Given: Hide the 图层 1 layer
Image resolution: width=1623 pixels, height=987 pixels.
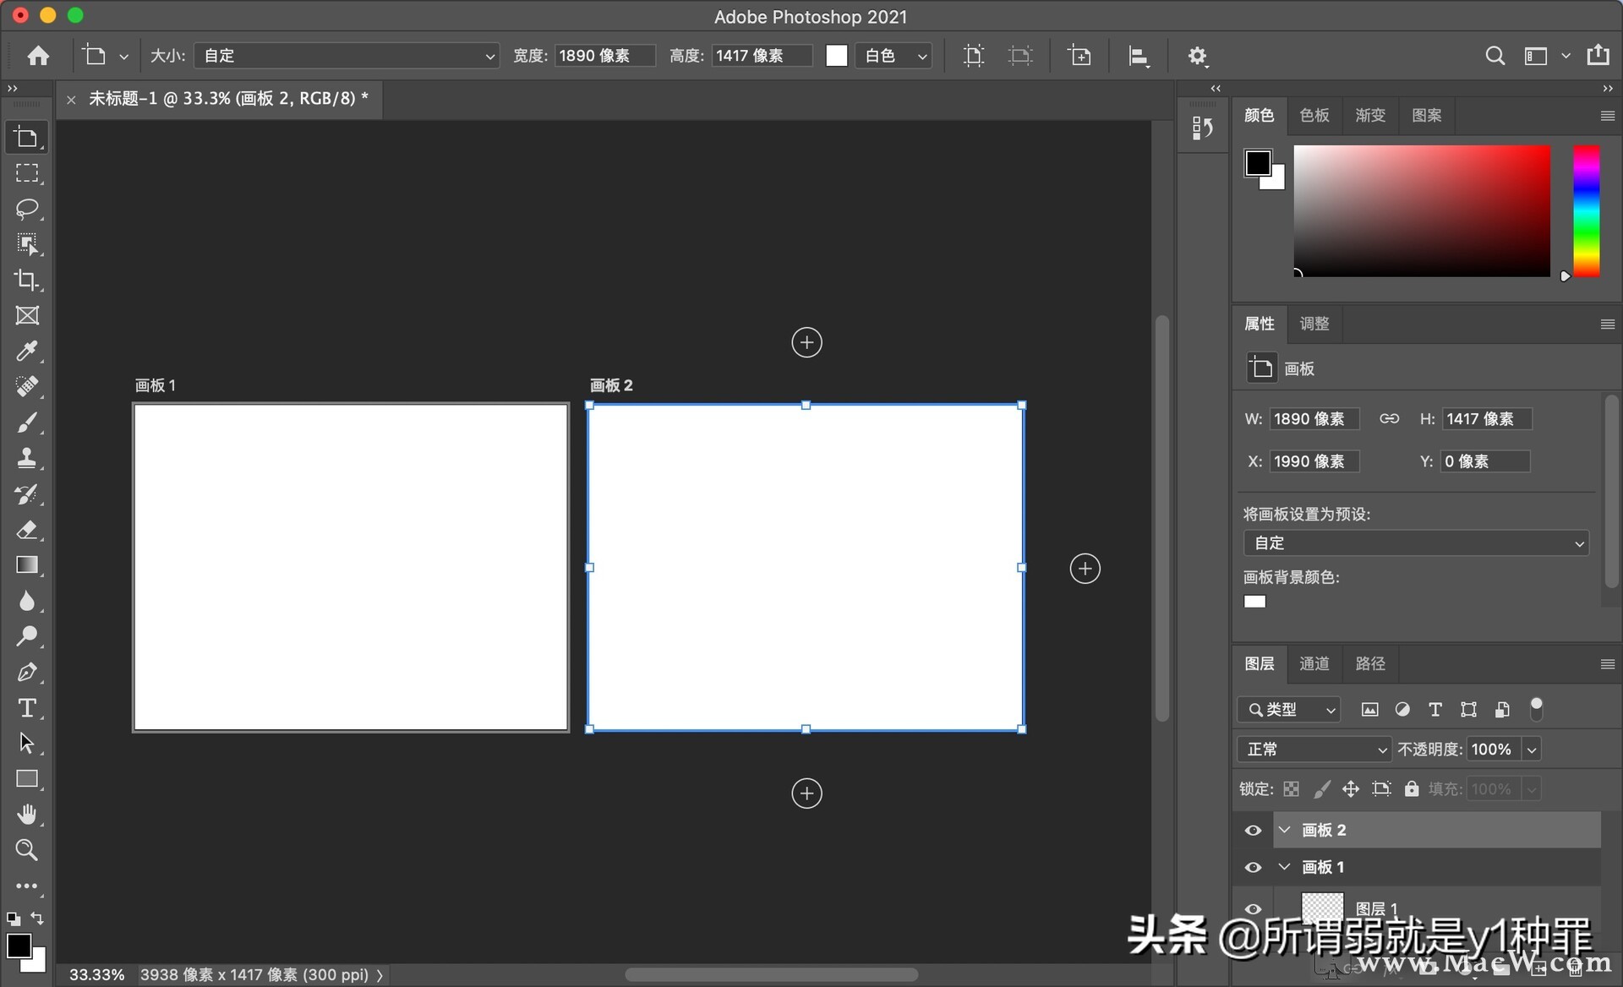Looking at the screenshot, I should (x=1253, y=909).
